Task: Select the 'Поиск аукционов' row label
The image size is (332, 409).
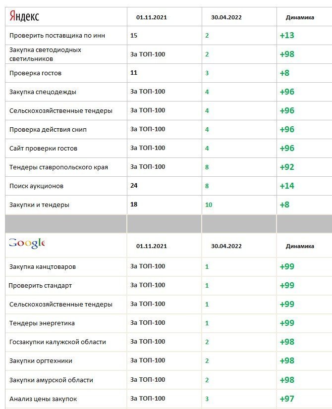Action: [x=36, y=186]
